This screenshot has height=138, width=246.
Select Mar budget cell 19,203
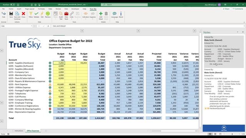click(x=82, y=63)
